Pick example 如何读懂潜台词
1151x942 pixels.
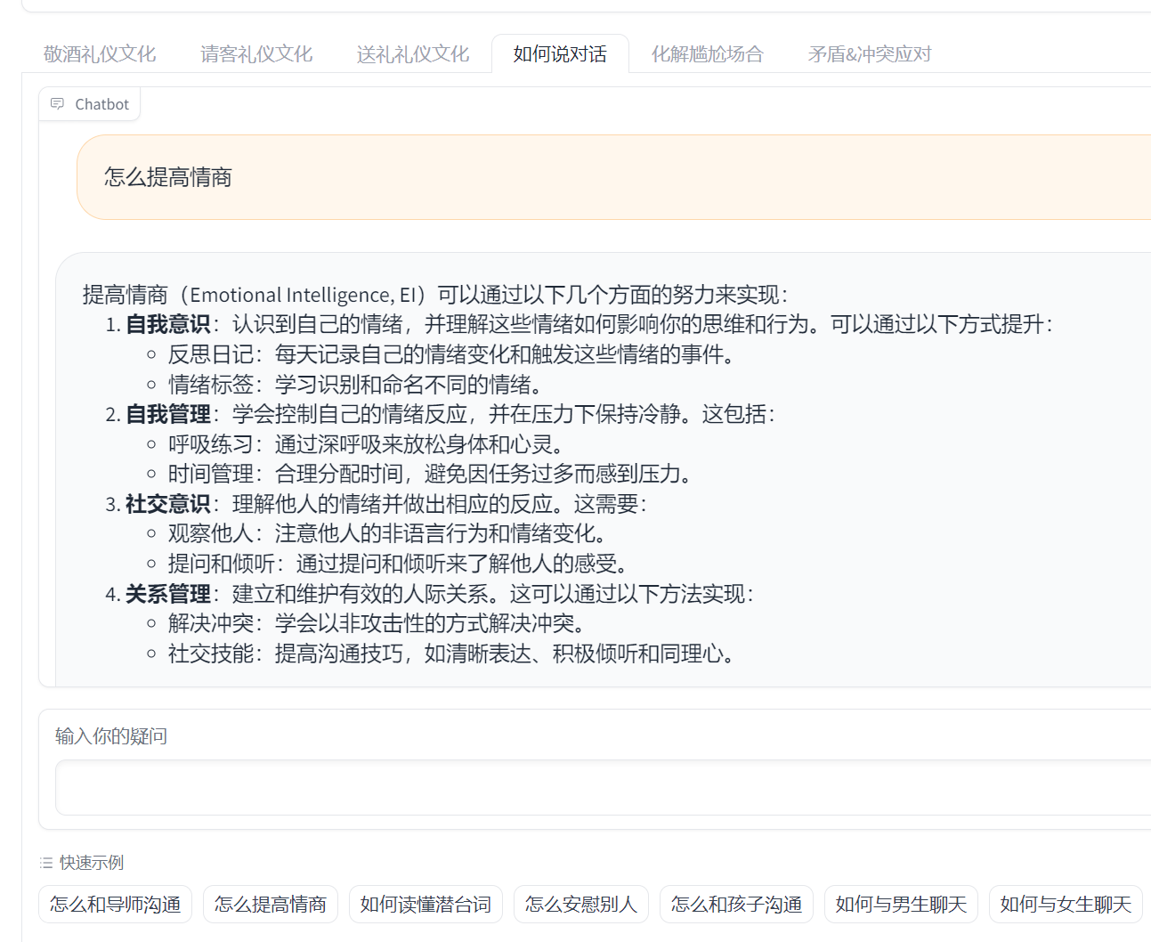pos(426,905)
